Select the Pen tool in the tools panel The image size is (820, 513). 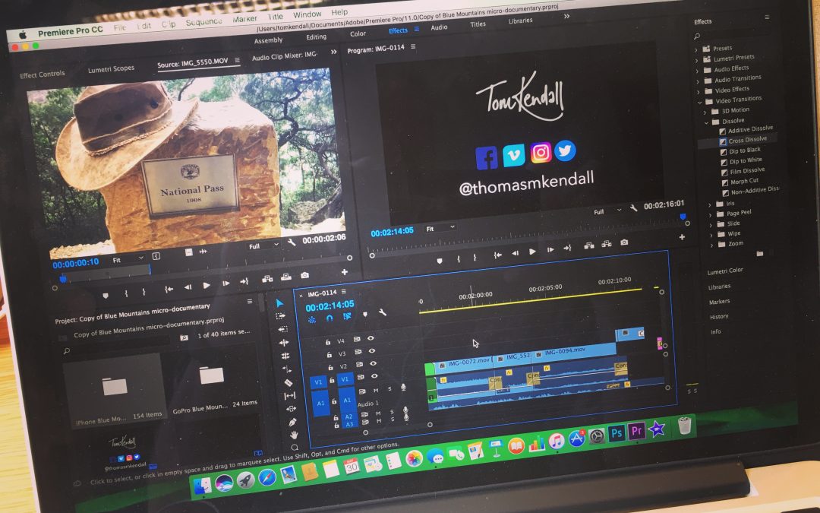[292, 422]
